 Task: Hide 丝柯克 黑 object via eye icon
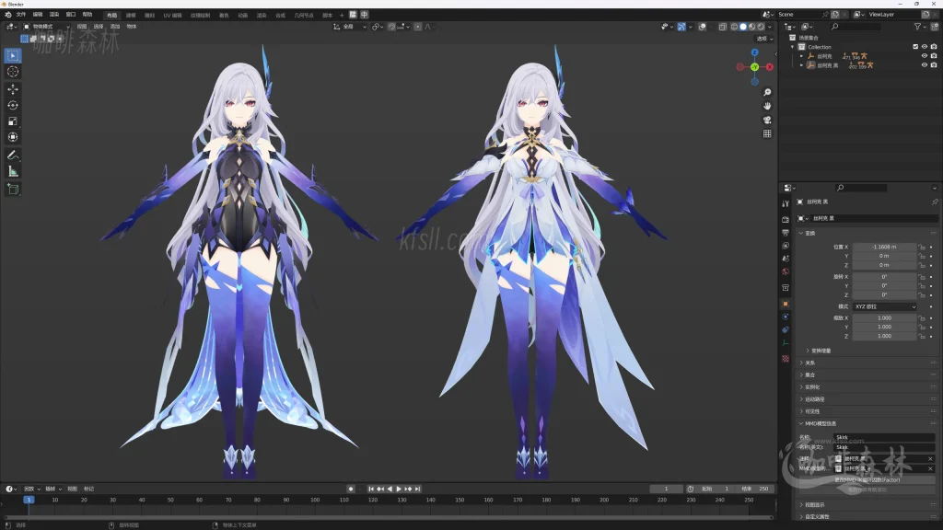[925, 65]
